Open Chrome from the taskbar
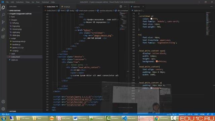This screenshot has width=215, height=121. (162, 118)
